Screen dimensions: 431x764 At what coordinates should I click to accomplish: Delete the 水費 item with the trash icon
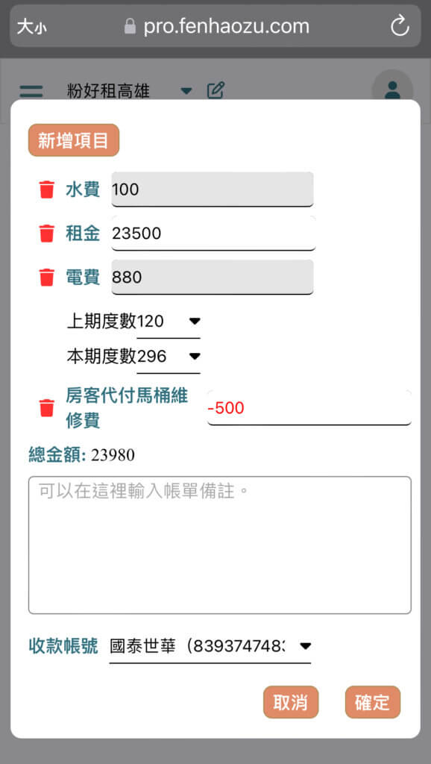click(x=47, y=190)
